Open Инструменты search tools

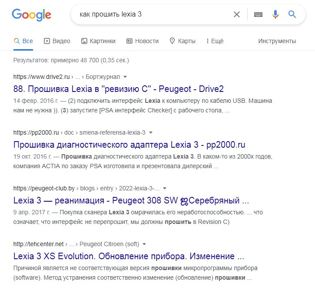click(277, 41)
